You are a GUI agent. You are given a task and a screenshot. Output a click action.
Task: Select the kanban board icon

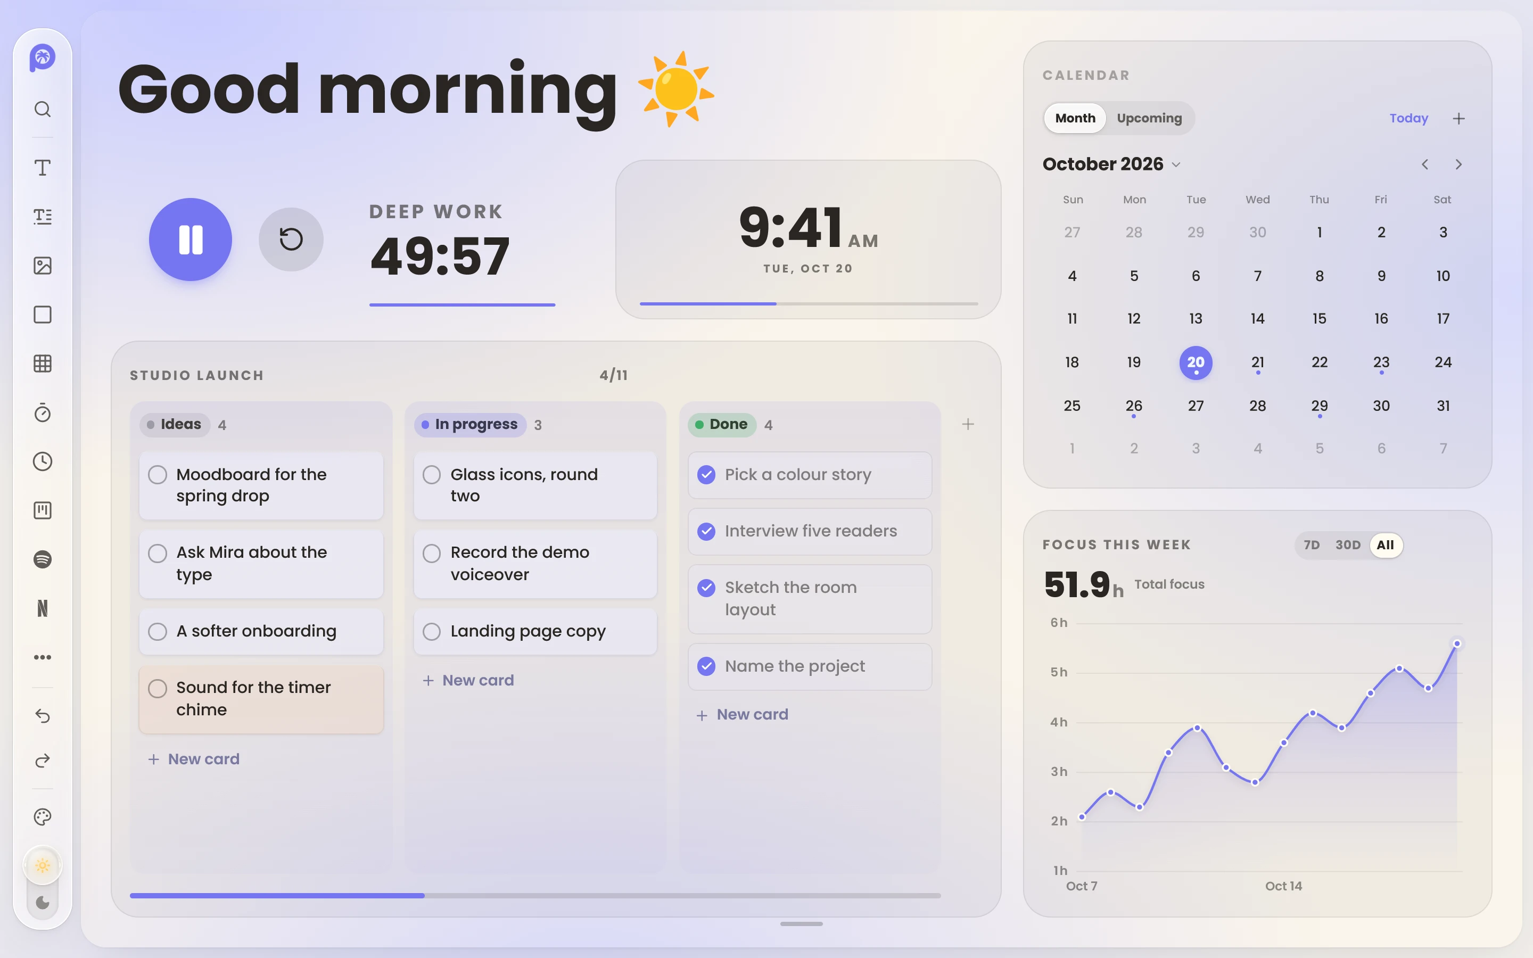pyautogui.click(x=43, y=511)
